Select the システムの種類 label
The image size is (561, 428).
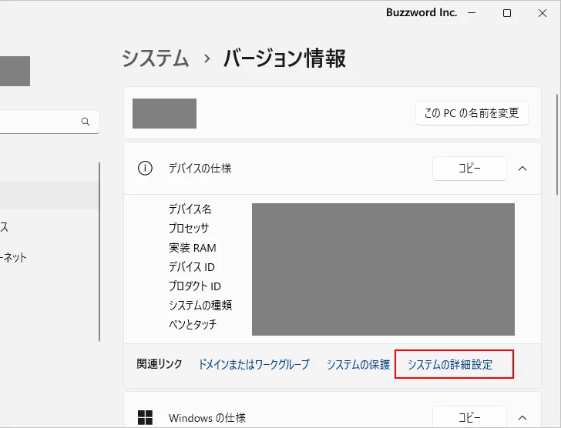point(200,305)
